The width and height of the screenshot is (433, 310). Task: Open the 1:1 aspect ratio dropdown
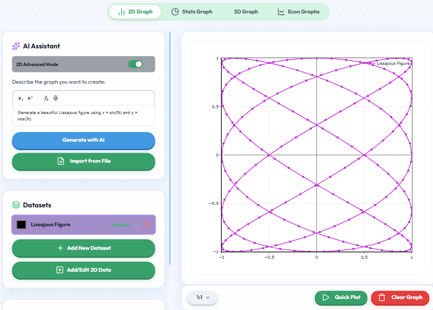pyautogui.click(x=202, y=297)
